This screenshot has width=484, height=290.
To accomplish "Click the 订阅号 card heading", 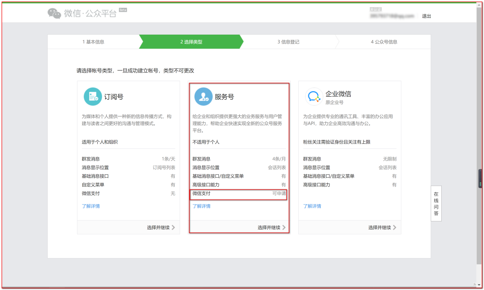I will click(114, 97).
